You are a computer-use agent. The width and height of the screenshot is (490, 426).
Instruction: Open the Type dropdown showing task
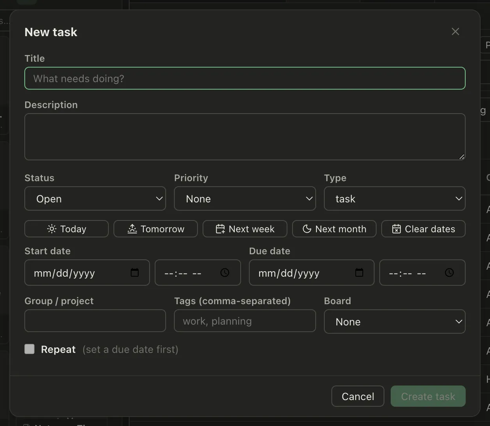coord(395,198)
